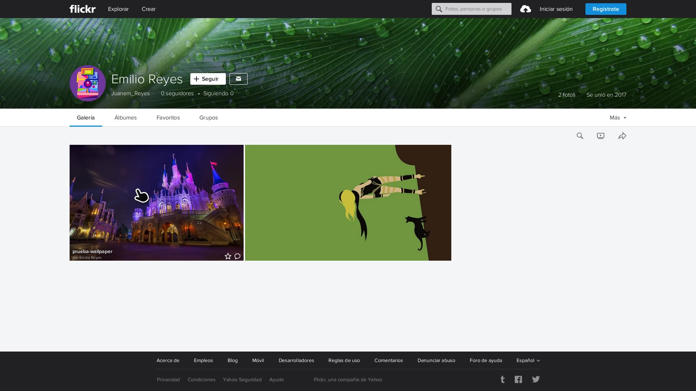Send a message with the envelope icon

(x=239, y=79)
